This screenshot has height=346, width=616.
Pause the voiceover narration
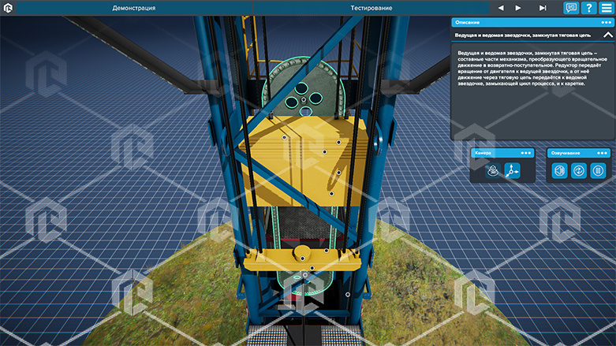599,170
